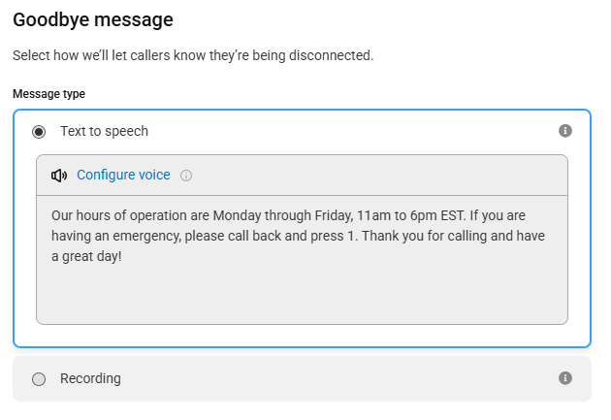Click small info icon after Configure voice

click(186, 176)
